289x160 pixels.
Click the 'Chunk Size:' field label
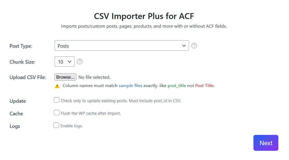pyautogui.click(x=22, y=62)
